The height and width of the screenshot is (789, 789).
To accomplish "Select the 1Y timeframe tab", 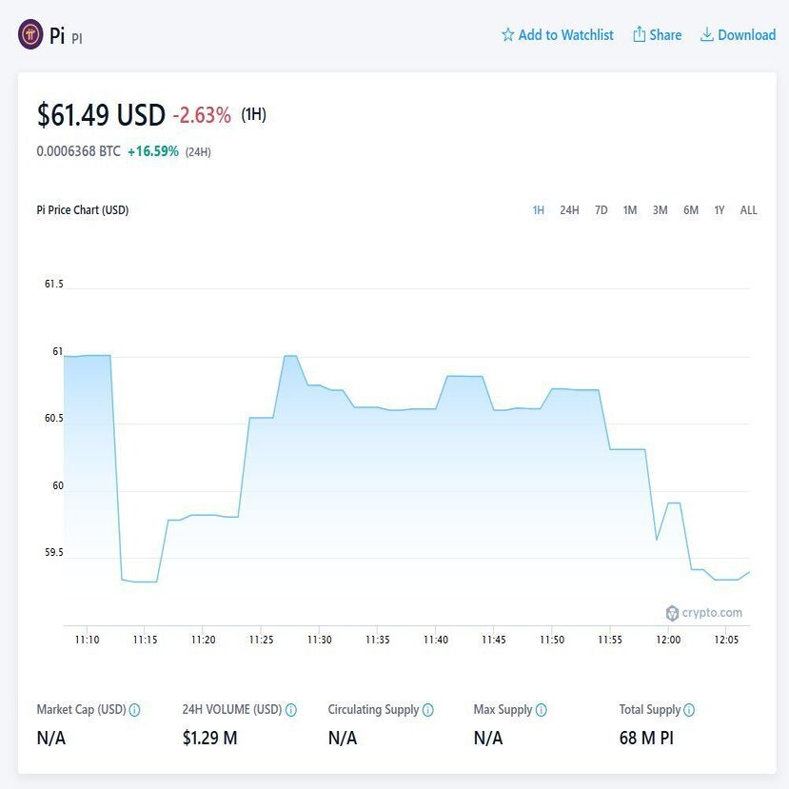I will (719, 210).
